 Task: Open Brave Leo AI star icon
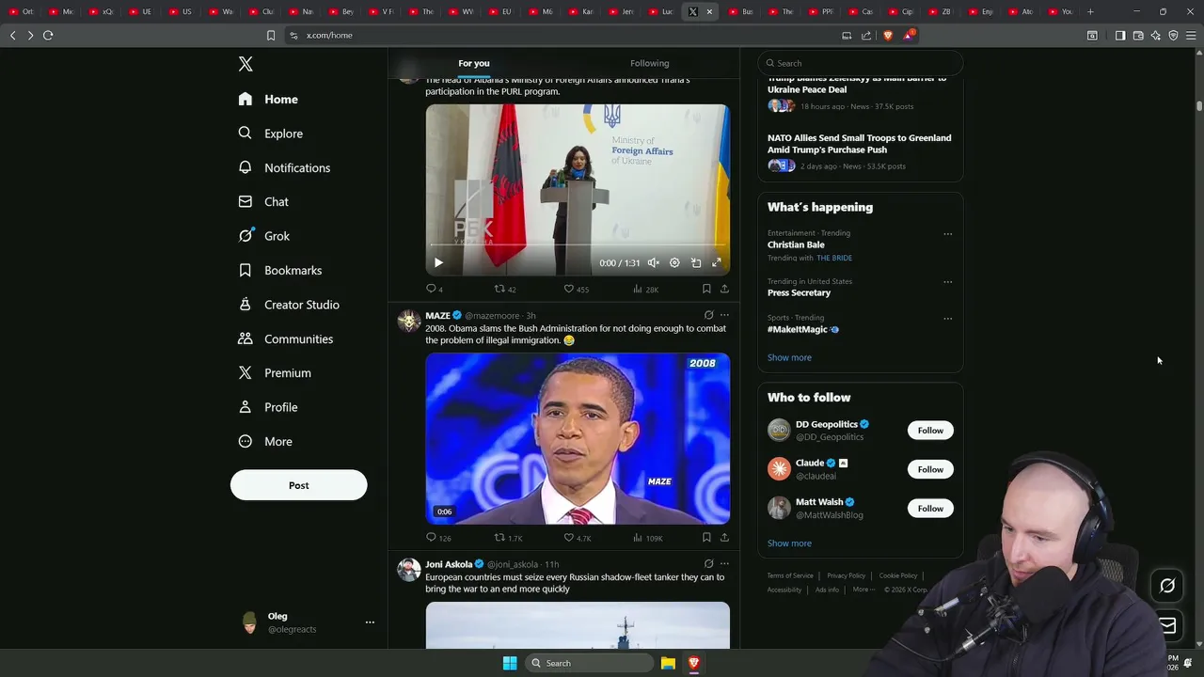pyautogui.click(x=1155, y=36)
